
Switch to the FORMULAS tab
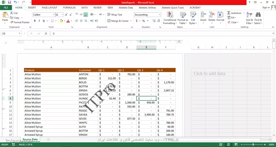tap(69, 8)
